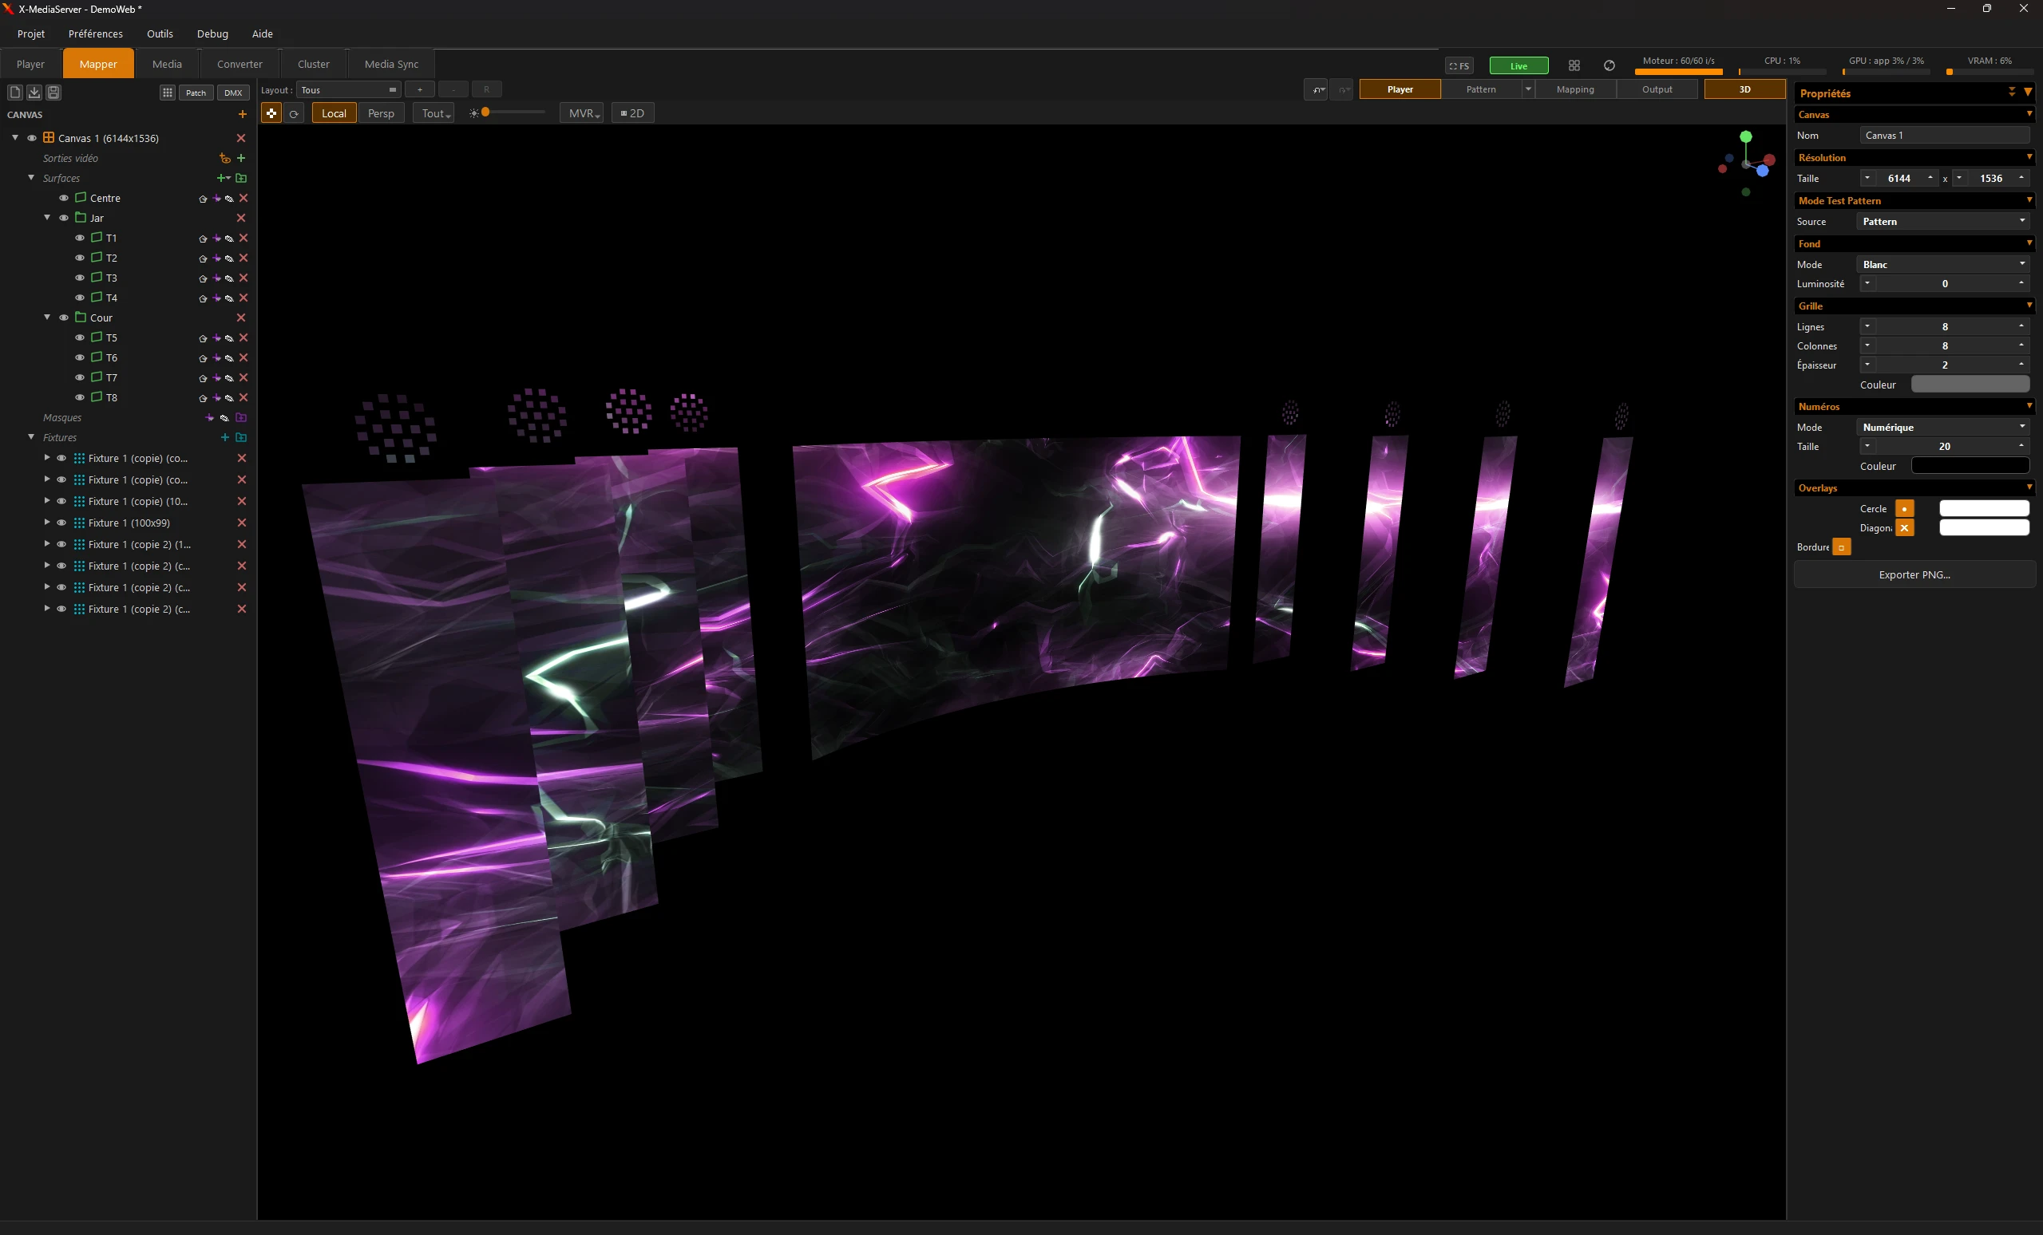Toggle the Cercle overlay checkbox
This screenshot has height=1235, width=2043.
(x=1905, y=508)
